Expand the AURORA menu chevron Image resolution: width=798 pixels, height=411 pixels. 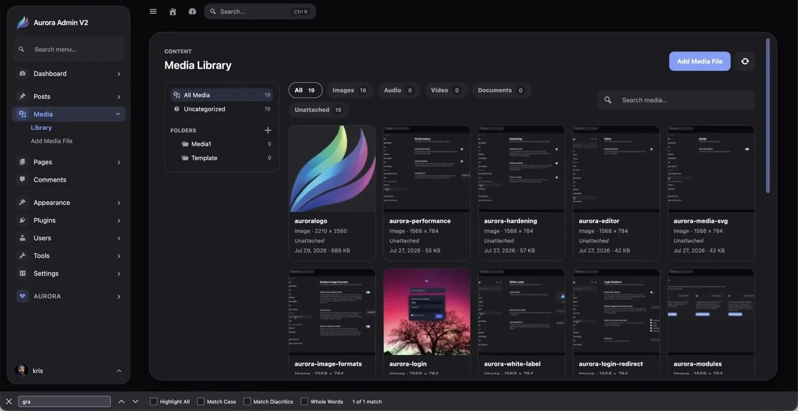[x=119, y=296]
